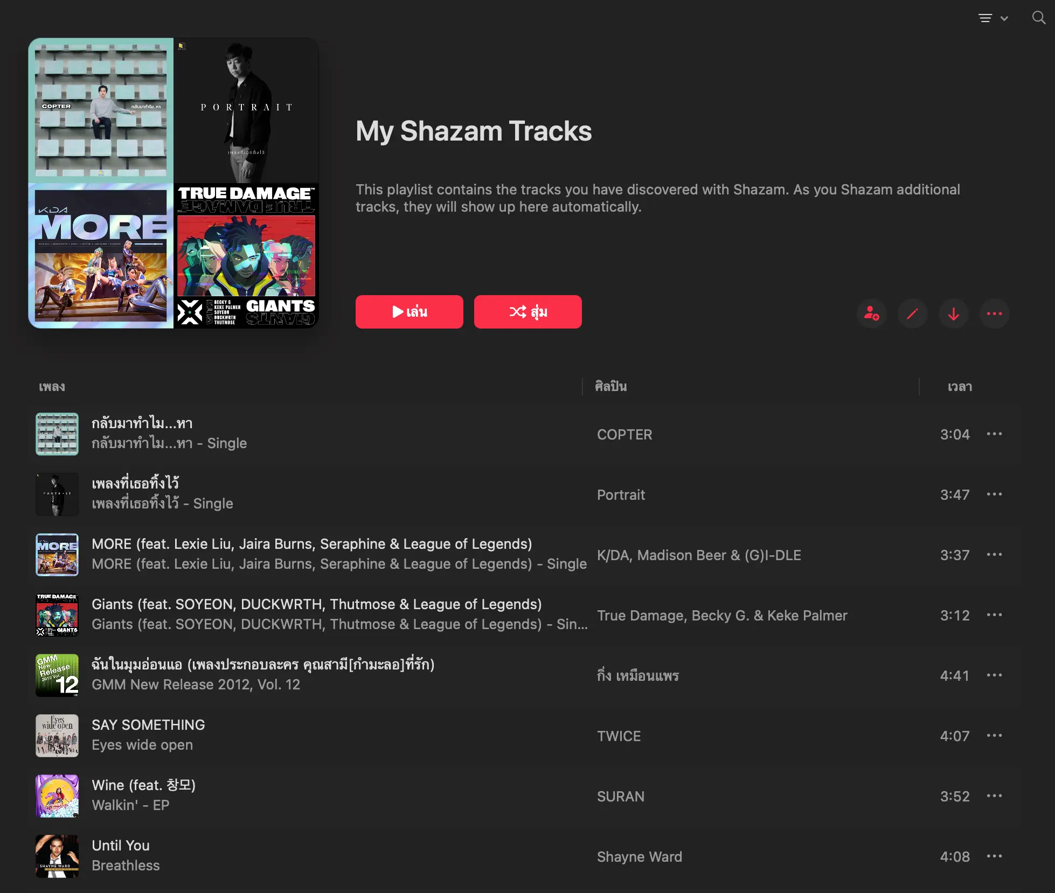The image size is (1055, 893).
Task: Open the playlist more options ellipsis
Action: click(994, 313)
